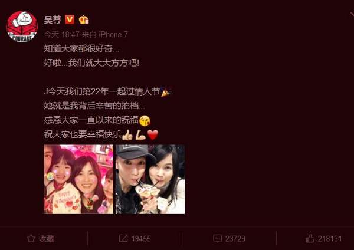
Task: Click the iPhone 7 source link
Action: tap(113, 35)
